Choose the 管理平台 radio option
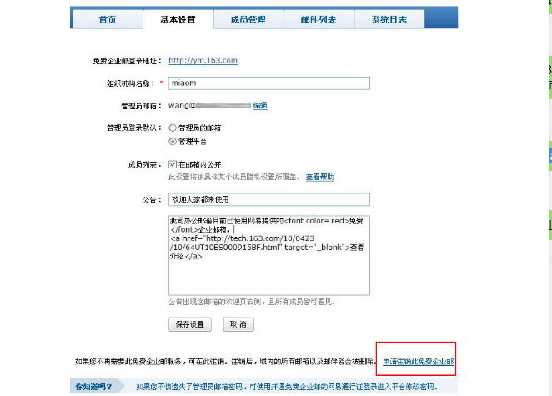The height and width of the screenshot is (396, 552). 173,142
